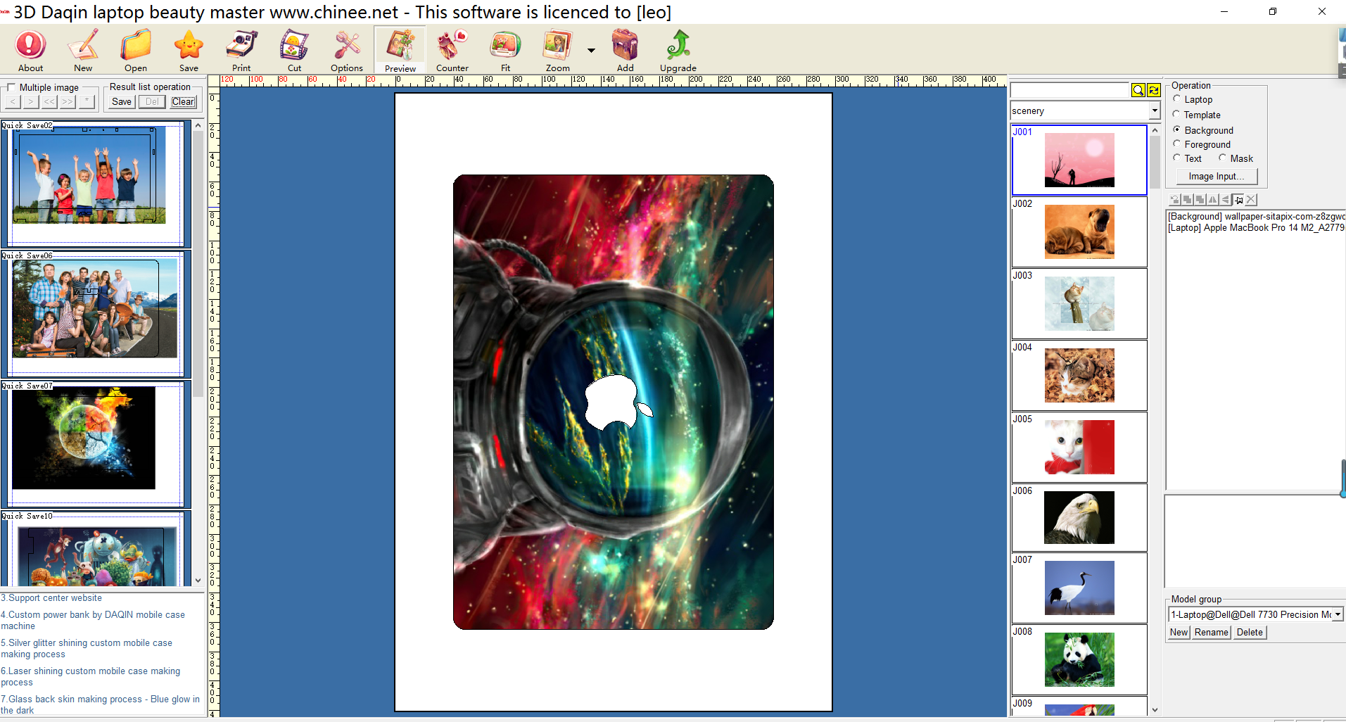
Task: Click the flip horizontal mirror icon
Action: tap(1213, 200)
